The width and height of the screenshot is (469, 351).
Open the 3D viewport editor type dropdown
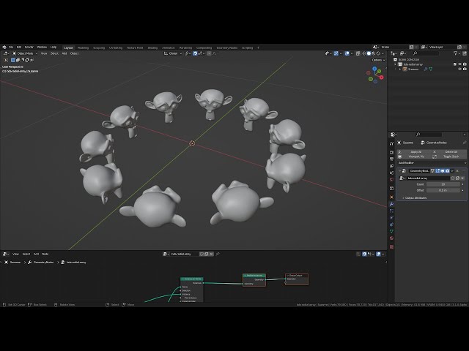pyautogui.click(x=6, y=53)
